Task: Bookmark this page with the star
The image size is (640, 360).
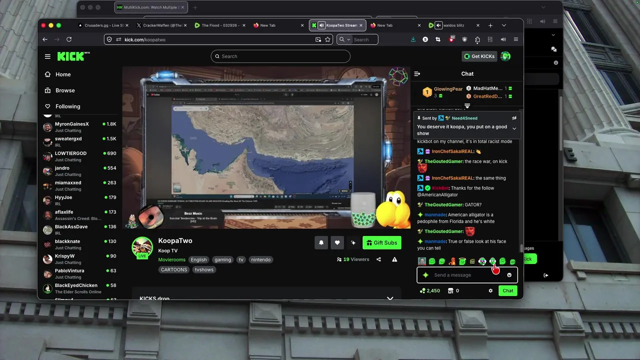Action: [327, 39]
